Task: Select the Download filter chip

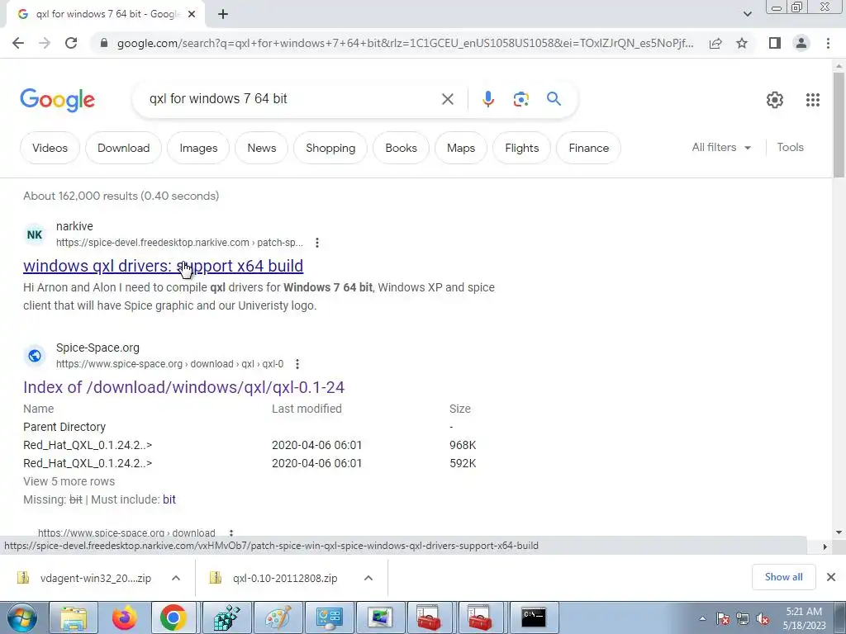Action: (x=124, y=148)
